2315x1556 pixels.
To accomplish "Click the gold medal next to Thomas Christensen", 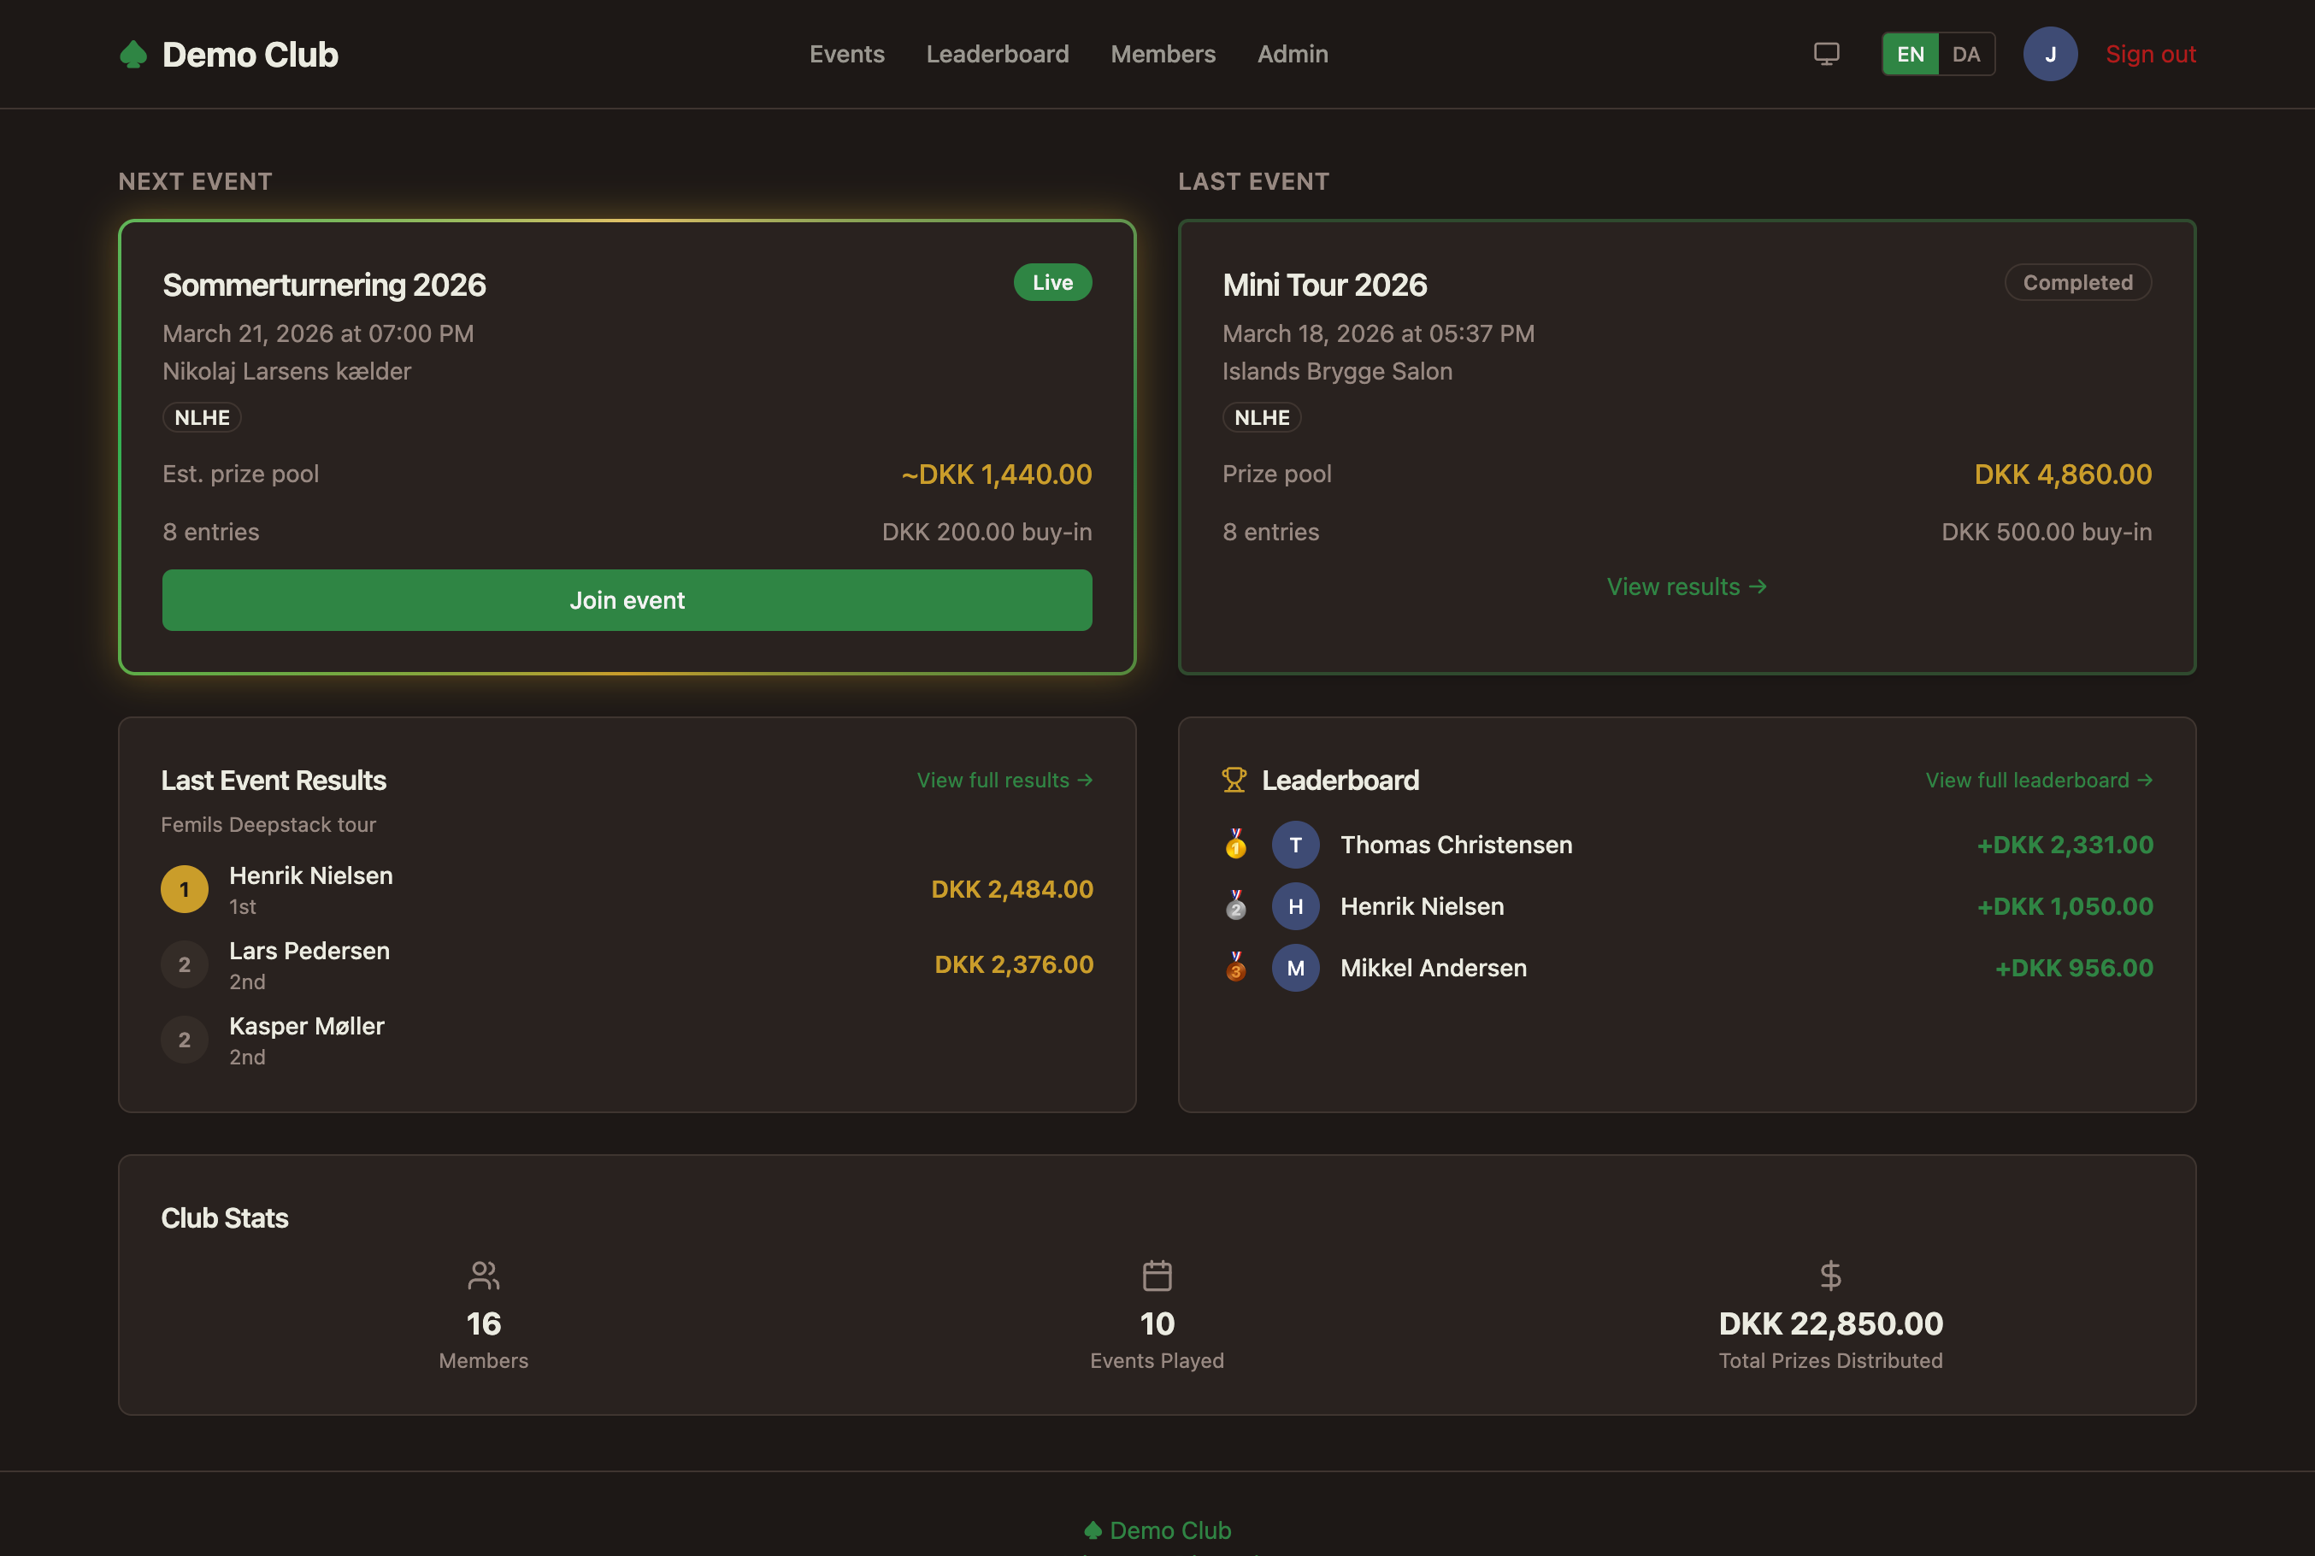I will (1235, 845).
